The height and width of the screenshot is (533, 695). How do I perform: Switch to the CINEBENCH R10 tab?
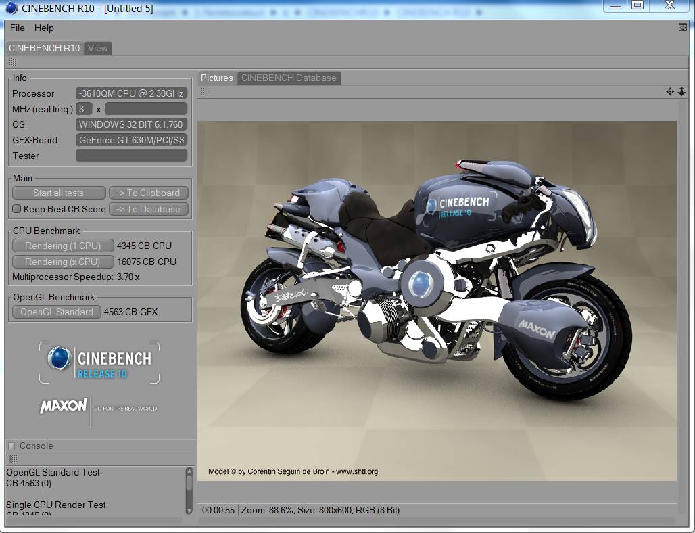click(45, 48)
